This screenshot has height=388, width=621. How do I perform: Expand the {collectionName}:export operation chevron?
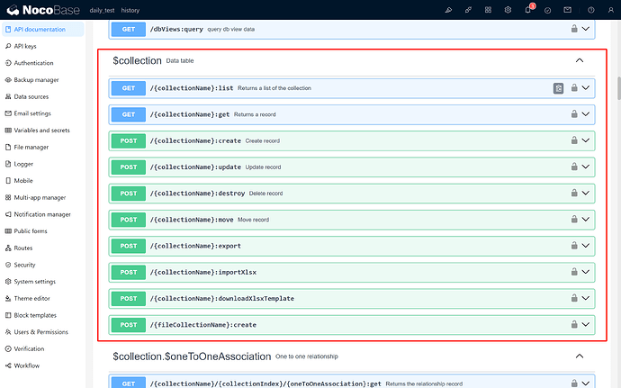point(586,246)
